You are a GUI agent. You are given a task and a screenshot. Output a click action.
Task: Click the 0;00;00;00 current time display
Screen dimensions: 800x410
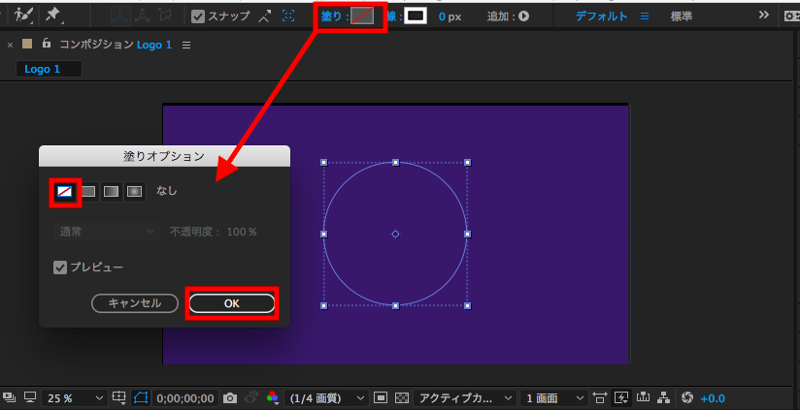[185, 398]
